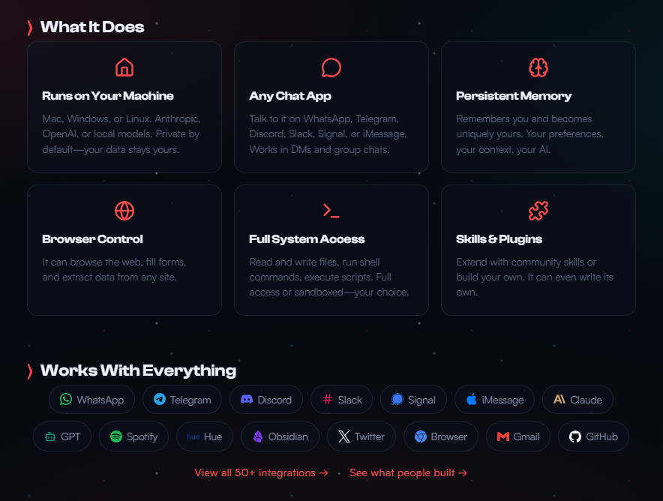Open the Signal integration chip
The image size is (663, 501).
tap(413, 400)
